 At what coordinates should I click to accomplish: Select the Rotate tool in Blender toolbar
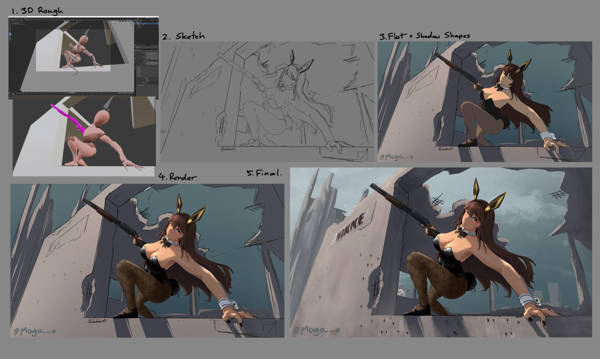pos(10,30)
